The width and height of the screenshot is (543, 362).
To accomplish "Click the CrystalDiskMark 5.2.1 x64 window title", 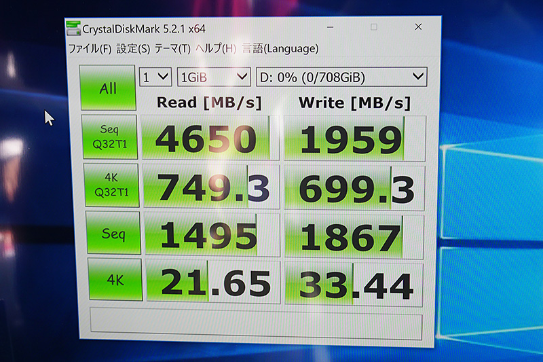I will coord(144,29).
